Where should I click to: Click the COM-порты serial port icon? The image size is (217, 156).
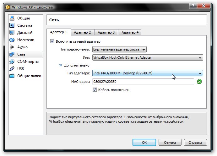(x=12, y=62)
